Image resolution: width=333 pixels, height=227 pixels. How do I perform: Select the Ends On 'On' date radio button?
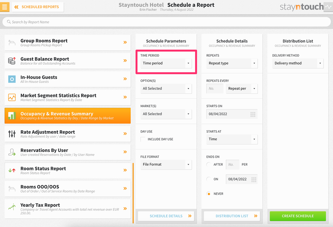[209, 179]
